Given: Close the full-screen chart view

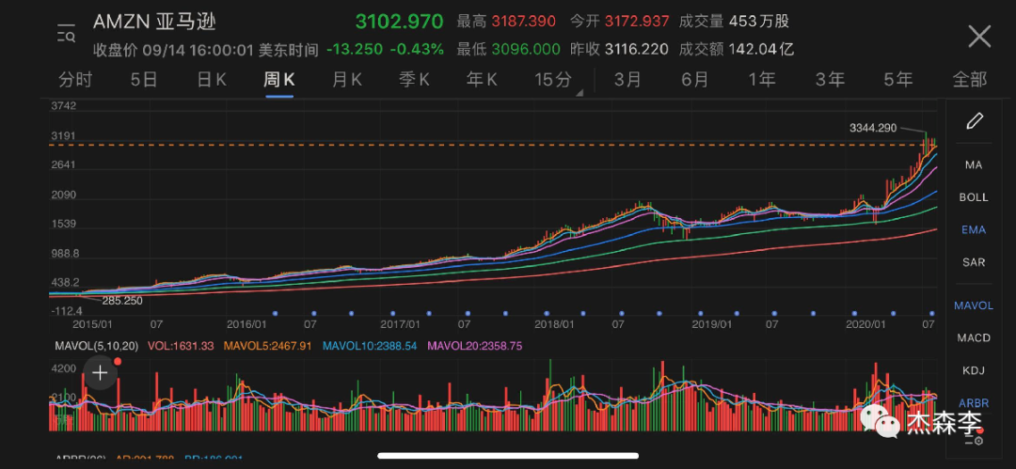Looking at the screenshot, I should (x=979, y=37).
